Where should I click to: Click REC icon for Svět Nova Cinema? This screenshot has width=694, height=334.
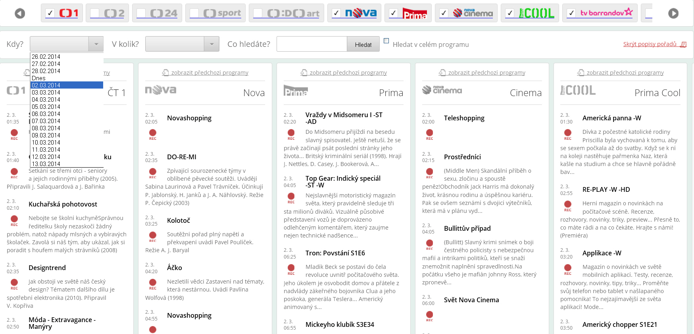430,316
